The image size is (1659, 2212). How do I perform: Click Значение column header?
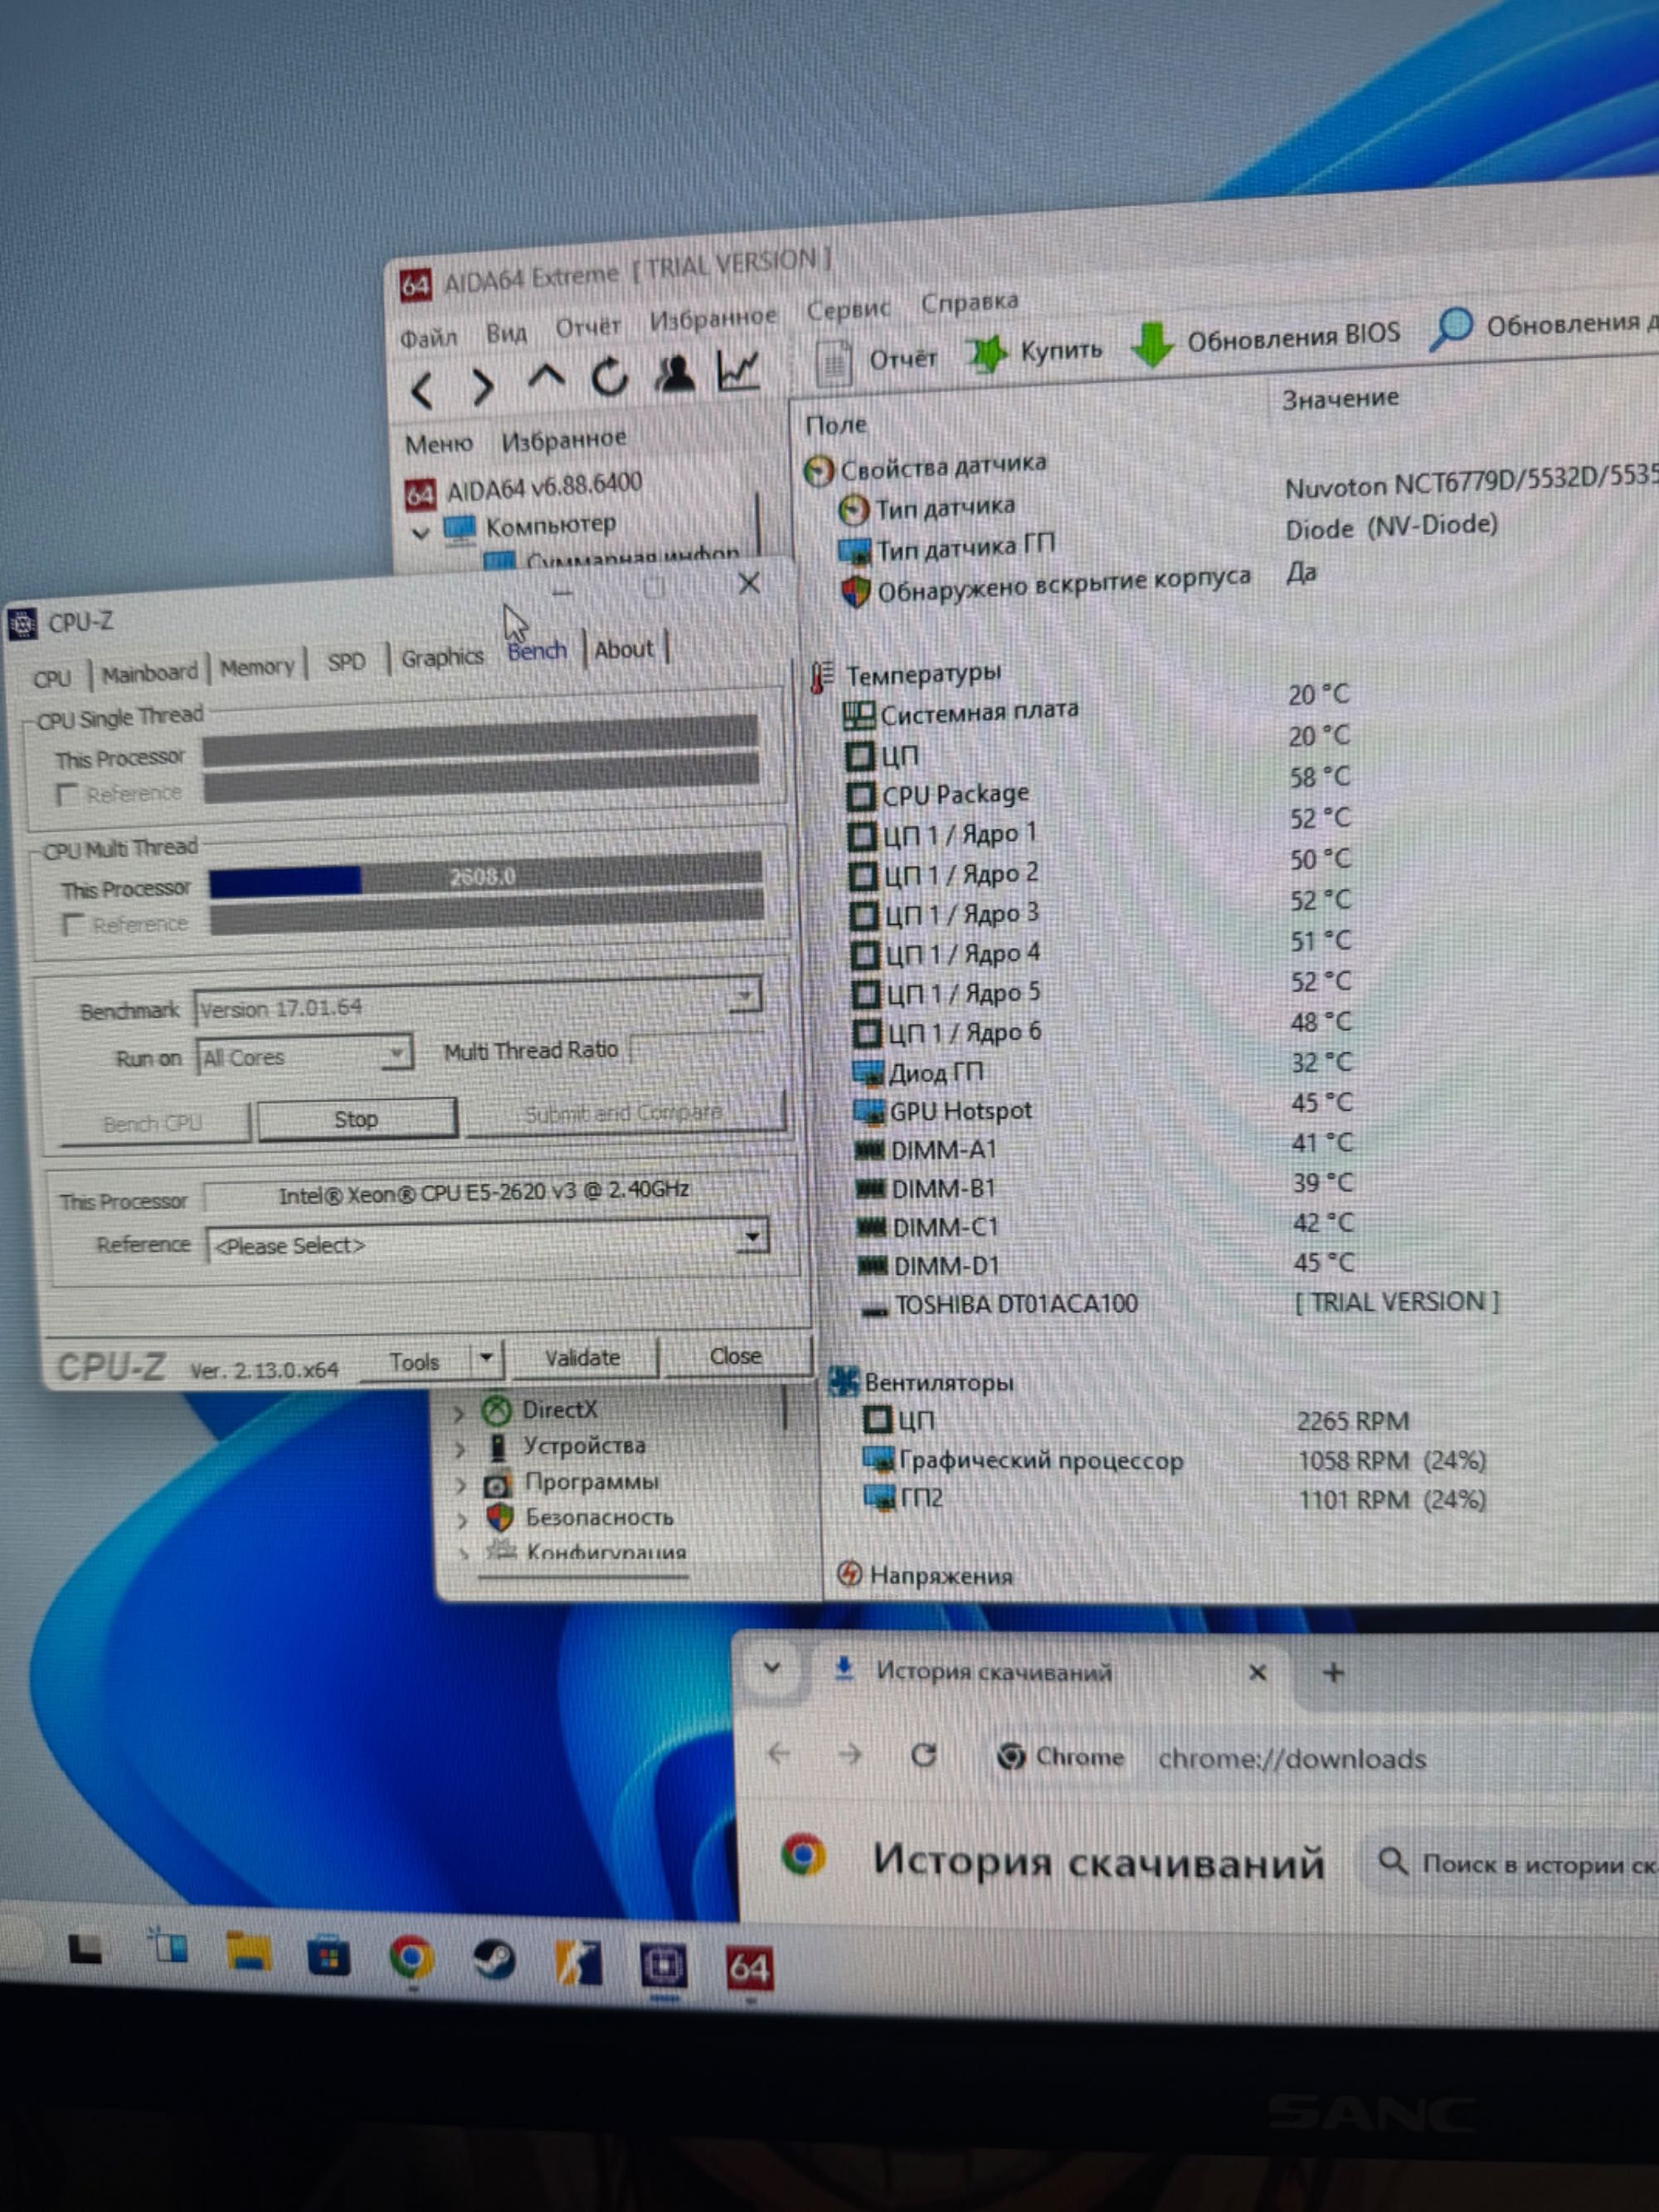coord(1340,399)
